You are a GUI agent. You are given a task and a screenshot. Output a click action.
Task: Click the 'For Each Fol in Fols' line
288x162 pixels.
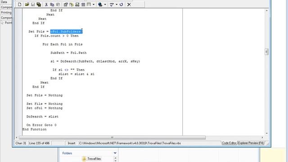tap(63, 44)
